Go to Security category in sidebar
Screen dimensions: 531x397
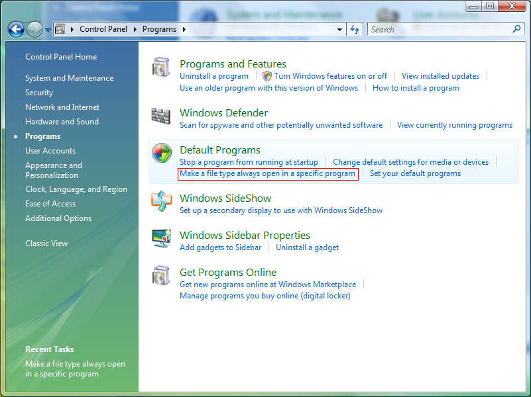tap(39, 93)
